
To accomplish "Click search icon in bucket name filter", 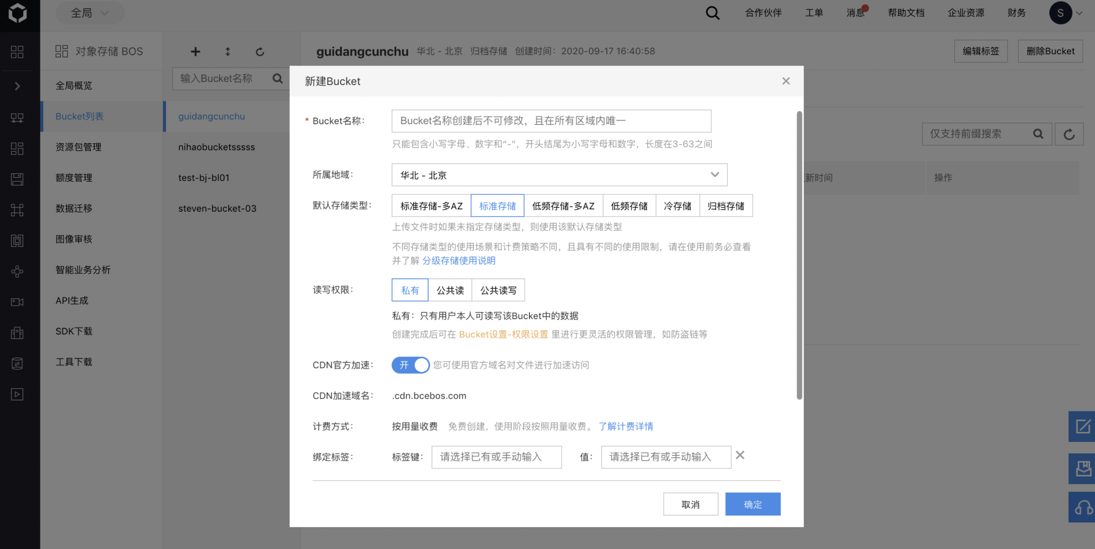I will [278, 78].
